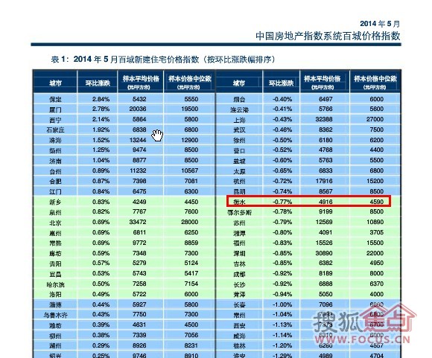The image size is (432, 358).
Task: Click the 城市 column header on left
Action: 55,83
